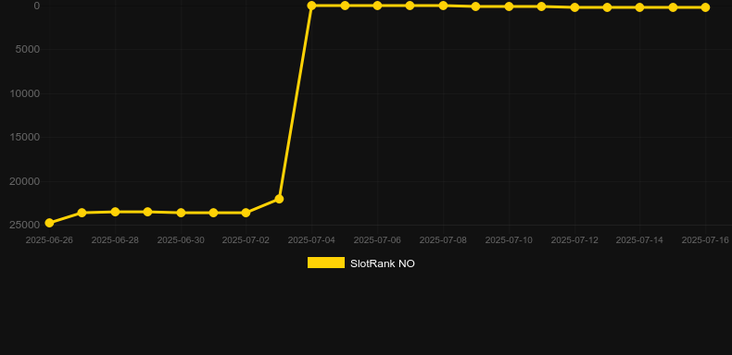Select the data point for 2025-07-08
Screen dimensions: 732x355
coord(444,6)
